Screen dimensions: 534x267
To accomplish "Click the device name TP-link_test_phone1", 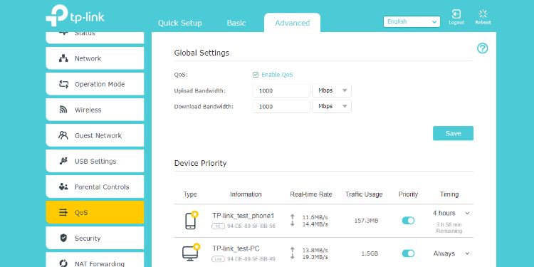I will click(244, 216).
